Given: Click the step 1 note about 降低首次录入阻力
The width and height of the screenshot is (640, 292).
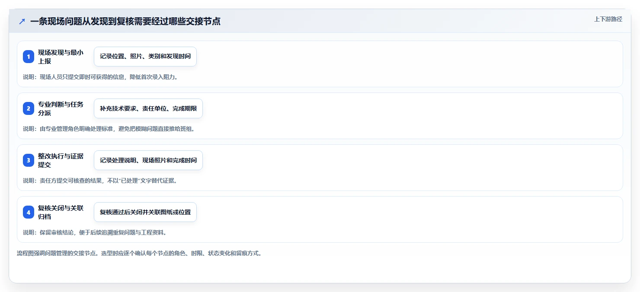Looking at the screenshot, I should [x=100, y=77].
